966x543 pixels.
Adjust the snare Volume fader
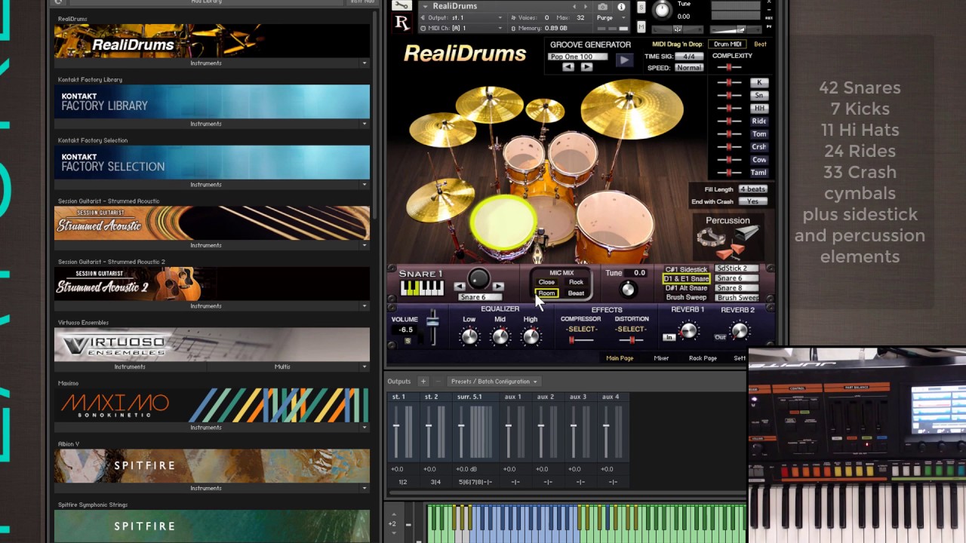click(432, 322)
